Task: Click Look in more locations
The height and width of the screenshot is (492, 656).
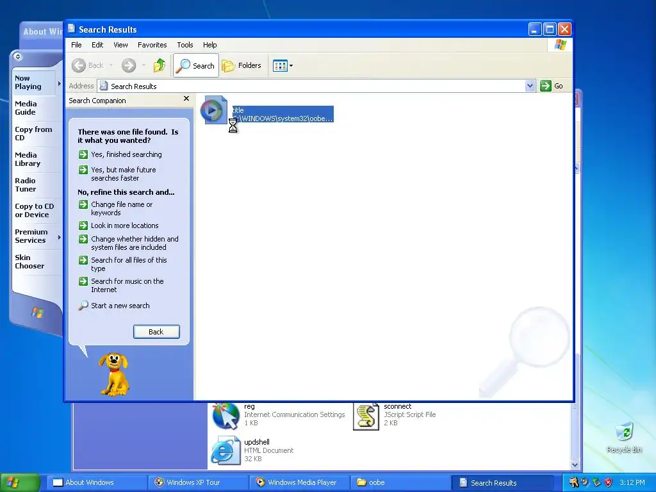Action: 125,225
